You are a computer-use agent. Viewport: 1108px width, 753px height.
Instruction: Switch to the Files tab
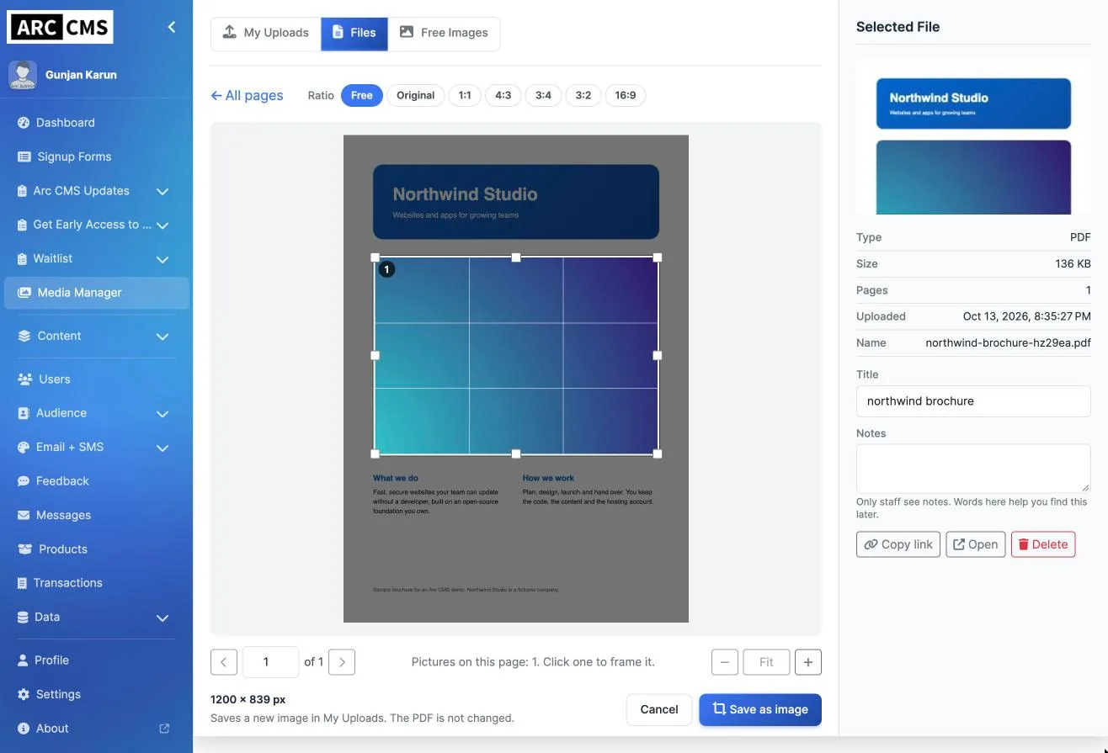[354, 34]
